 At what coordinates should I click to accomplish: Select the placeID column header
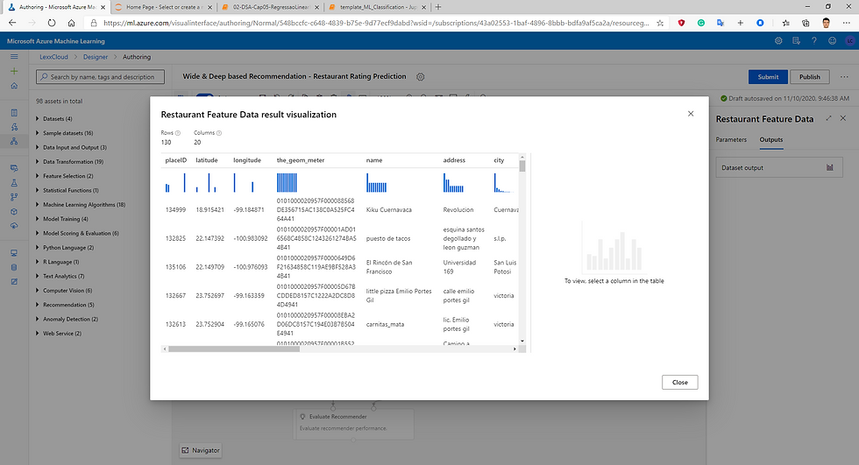(176, 160)
